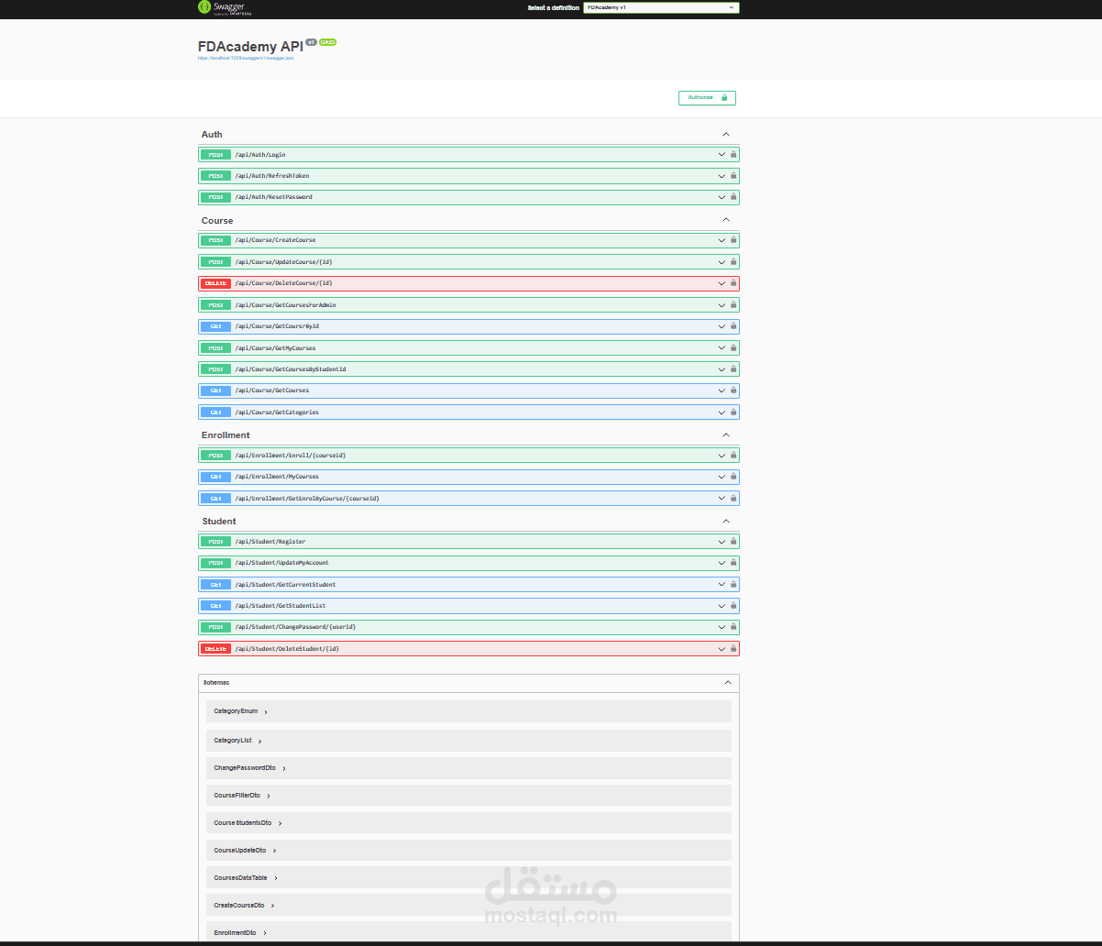The width and height of the screenshot is (1102, 946).
Task: Click /api/Student/Register path text
Action: [270, 542]
